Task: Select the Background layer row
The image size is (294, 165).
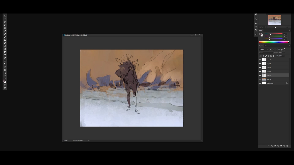Action: (x=274, y=83)
